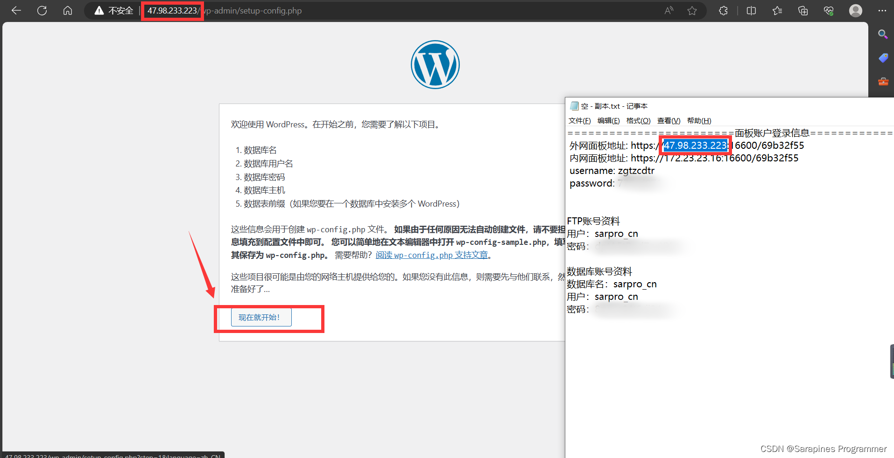Viewport: 894px width, 458px height.
Task: Open Notepad's 文件(F) menu
Action: [579, 121]
